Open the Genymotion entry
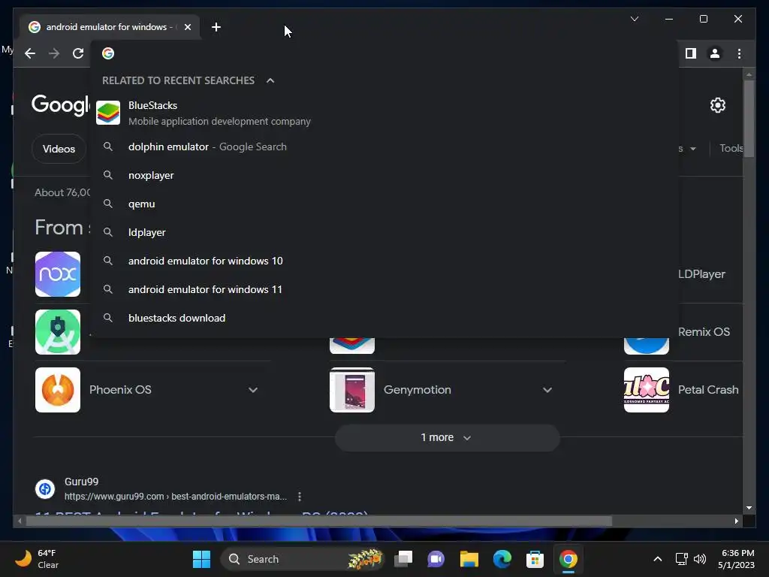Image resolution: width=769 pixels, height=577 pixels. (x=418, y=390)
